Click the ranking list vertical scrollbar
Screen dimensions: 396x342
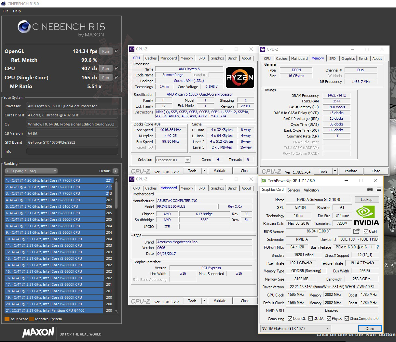coord(116,245)
